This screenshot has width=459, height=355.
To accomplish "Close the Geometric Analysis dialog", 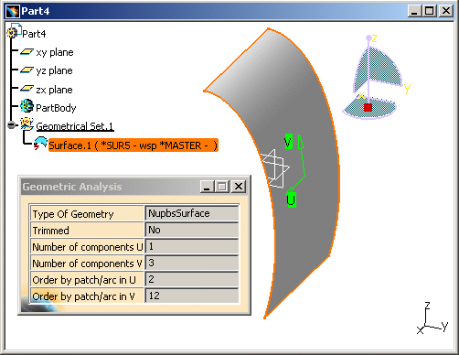I will tap(239, 187).
